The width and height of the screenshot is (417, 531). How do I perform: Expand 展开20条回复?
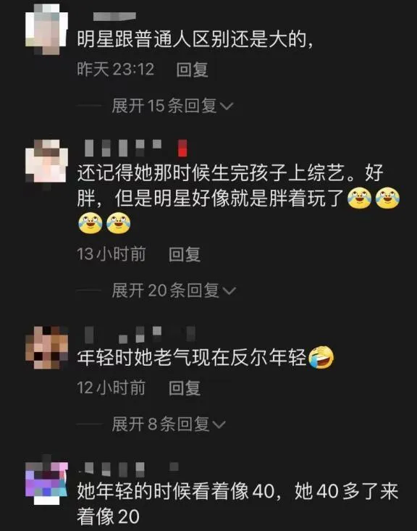tap(174, 290)
